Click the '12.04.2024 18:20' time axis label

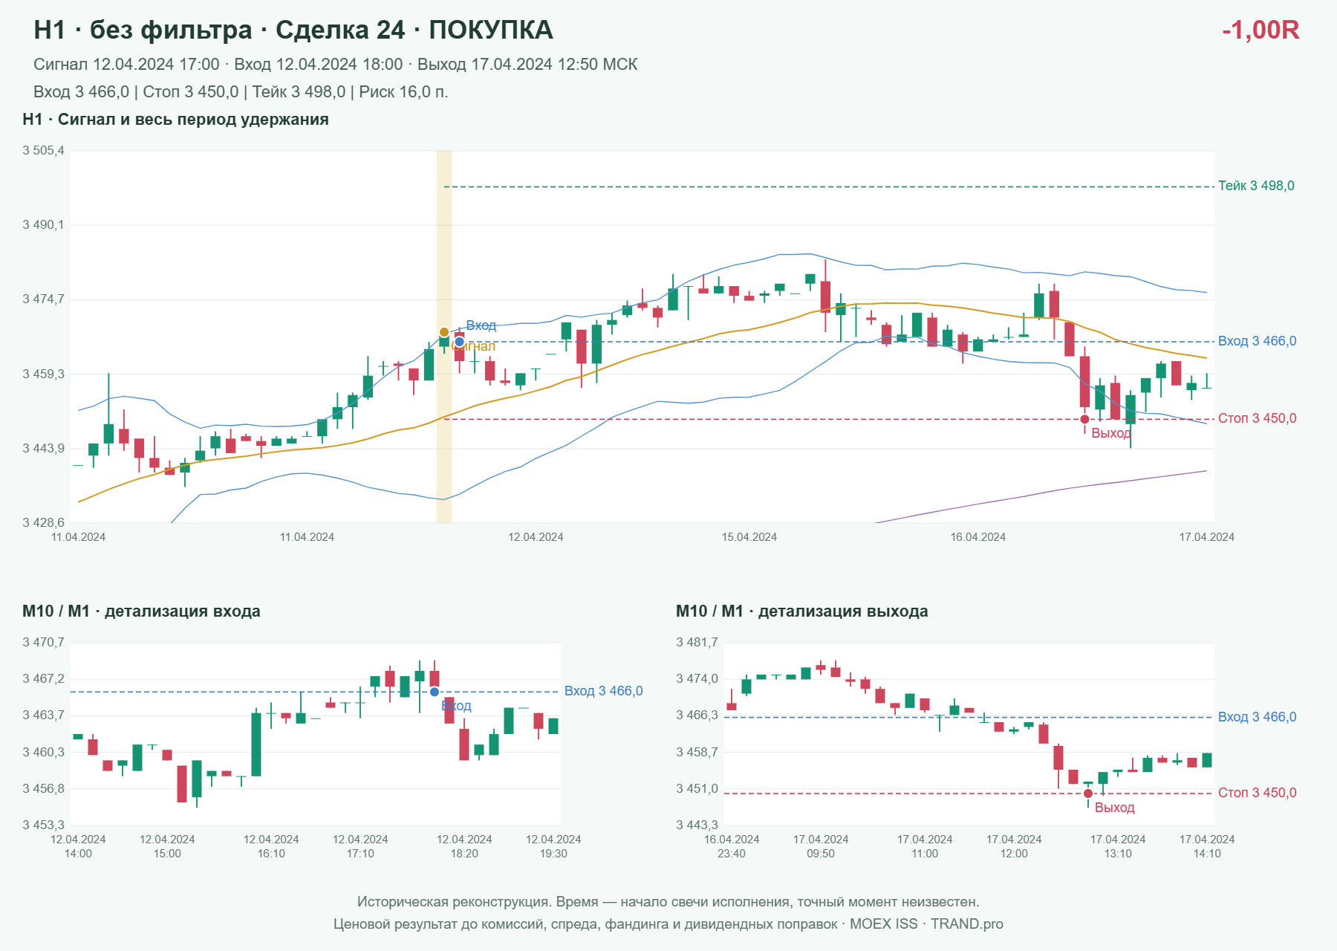point(464,846)
